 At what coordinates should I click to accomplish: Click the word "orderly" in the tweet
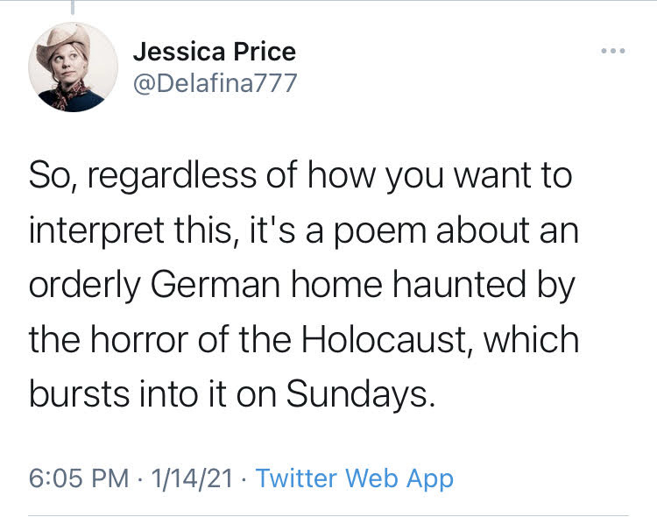pos(84,287)
